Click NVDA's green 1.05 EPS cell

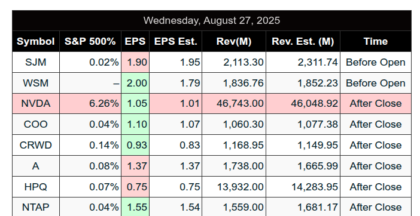135,104
